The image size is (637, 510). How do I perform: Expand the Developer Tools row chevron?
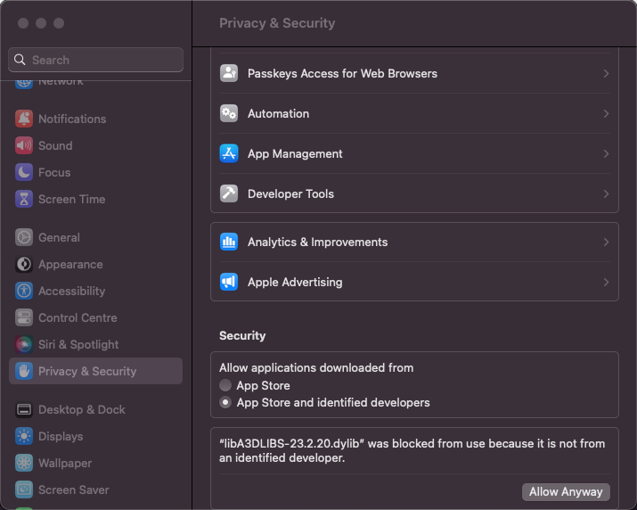click(606, 193)
